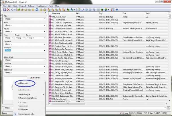The height and width of the screenshot is (116, 172).
Task: Close the tag panel with its x
Action: click(46, 13)
